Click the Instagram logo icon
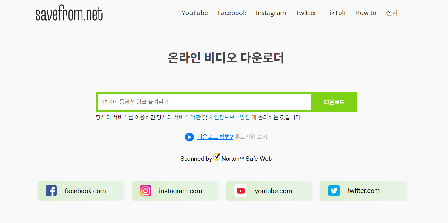448x223 pixels. [x=145, y=191]
